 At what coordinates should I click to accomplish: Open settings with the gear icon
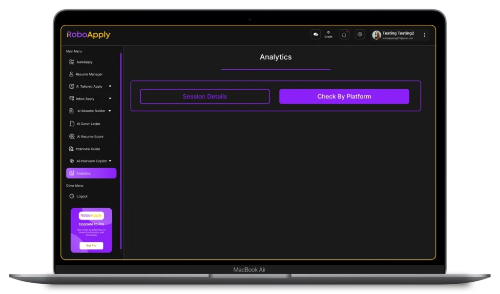(360, 35)
